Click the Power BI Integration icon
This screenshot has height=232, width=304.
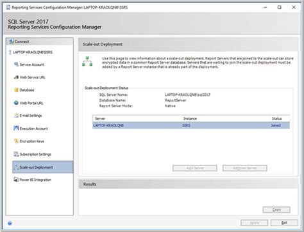pos(16,180)
